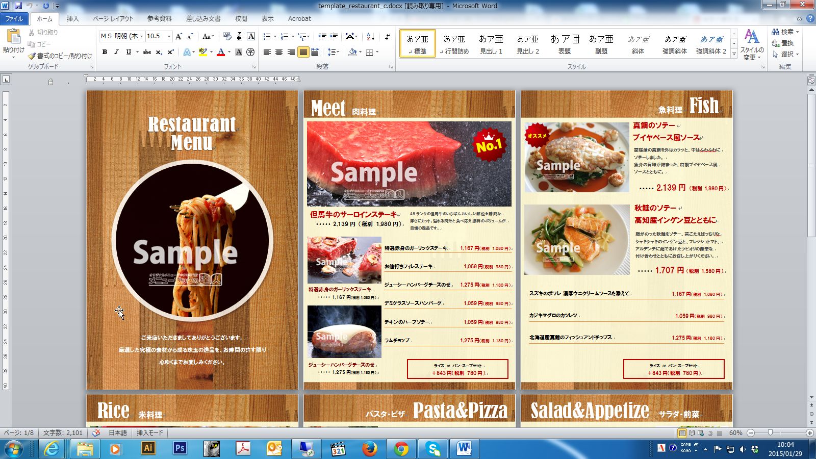Apply bold formatting with the B icon
The width and height of the screenshot is (816, 459).
pos(105,52)
